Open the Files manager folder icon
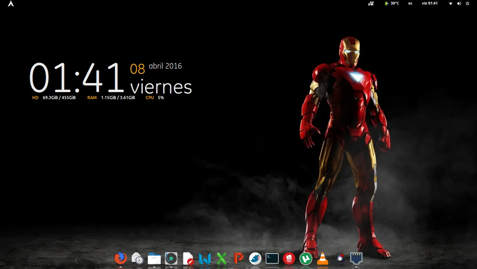Viewport: 477px width, 269px height. coord(154,258)
